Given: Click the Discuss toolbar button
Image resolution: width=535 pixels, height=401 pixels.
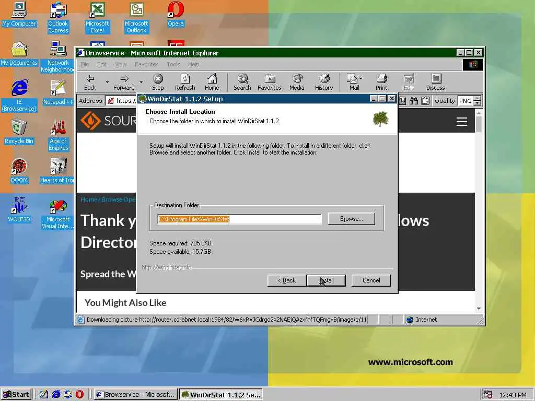Looking at the screenshot, I should [435, 82].
